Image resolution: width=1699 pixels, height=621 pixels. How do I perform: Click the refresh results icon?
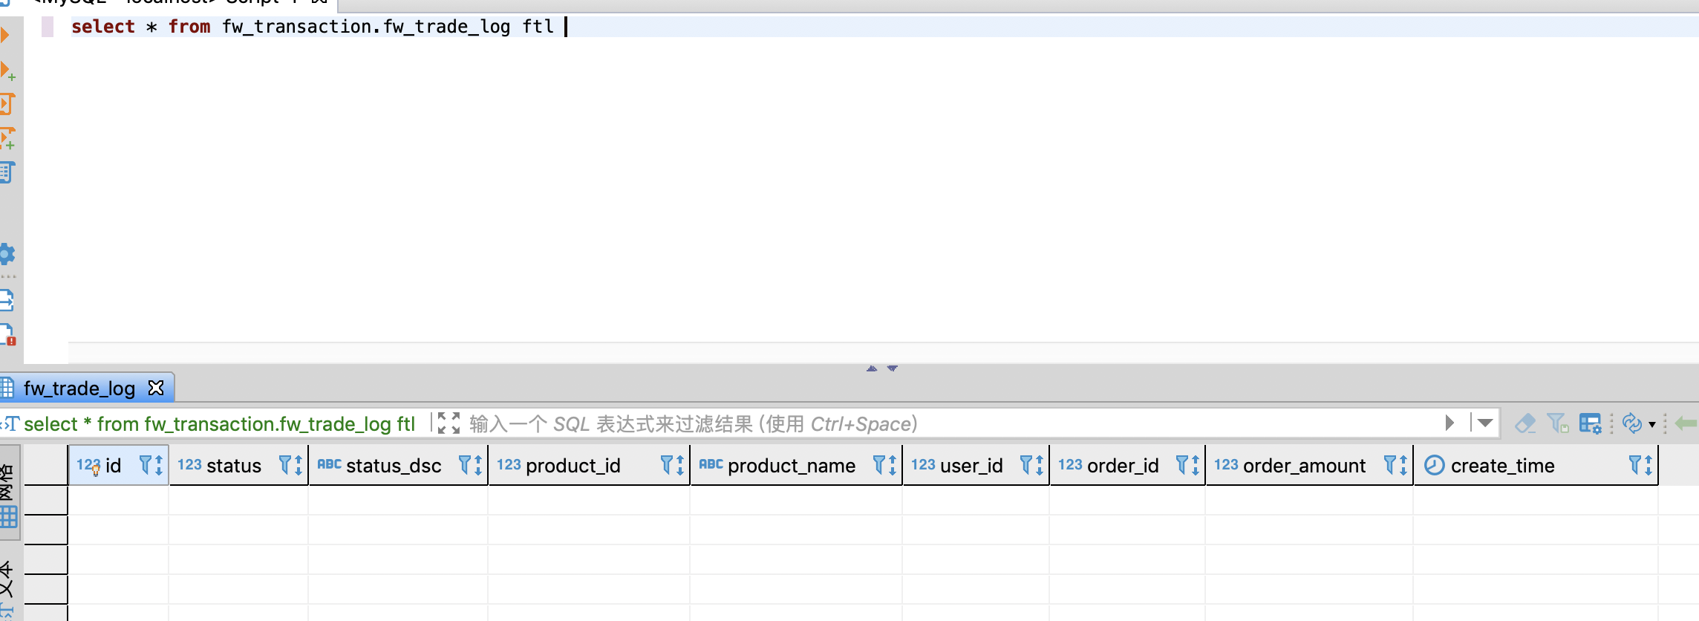click(x=1631, y=423)
